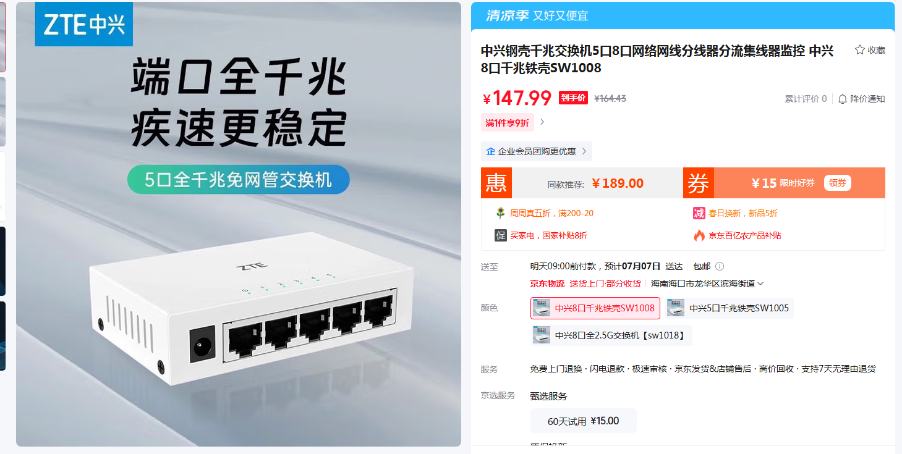
Task: Open the 周周真五折 满200-20 promotion link
Action: point(551,213)
